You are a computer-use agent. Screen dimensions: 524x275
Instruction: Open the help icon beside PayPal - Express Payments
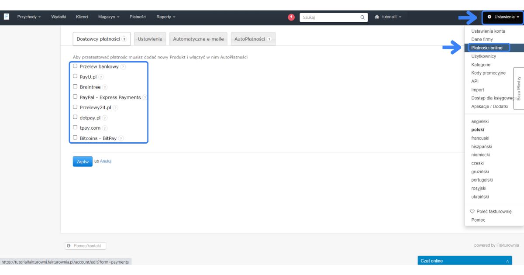145,98
